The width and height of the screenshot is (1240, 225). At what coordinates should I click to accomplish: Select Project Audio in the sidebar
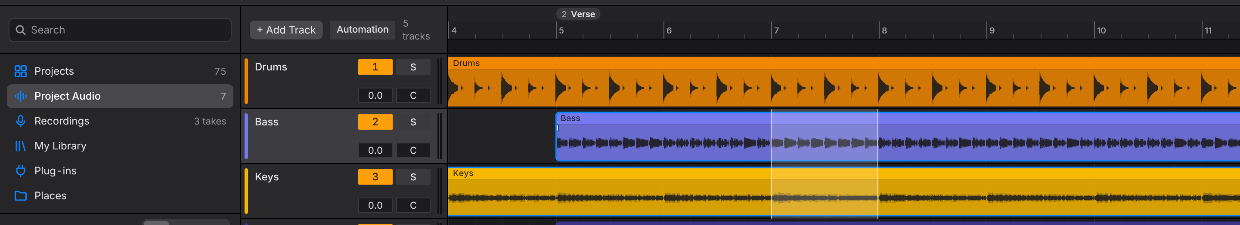point(120,96)
